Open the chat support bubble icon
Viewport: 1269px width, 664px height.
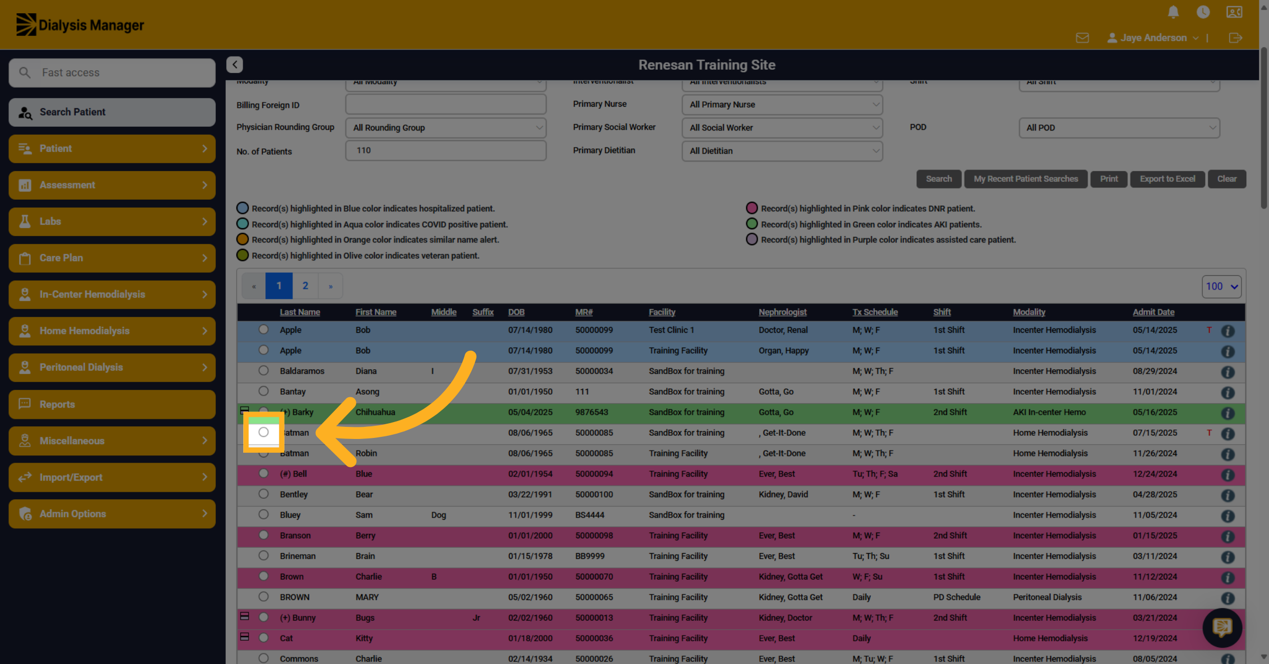[1222, 628]
